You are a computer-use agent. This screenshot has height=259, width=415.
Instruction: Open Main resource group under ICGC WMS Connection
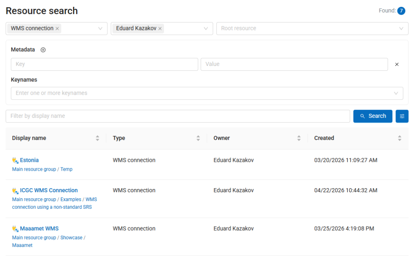[34, 199]
